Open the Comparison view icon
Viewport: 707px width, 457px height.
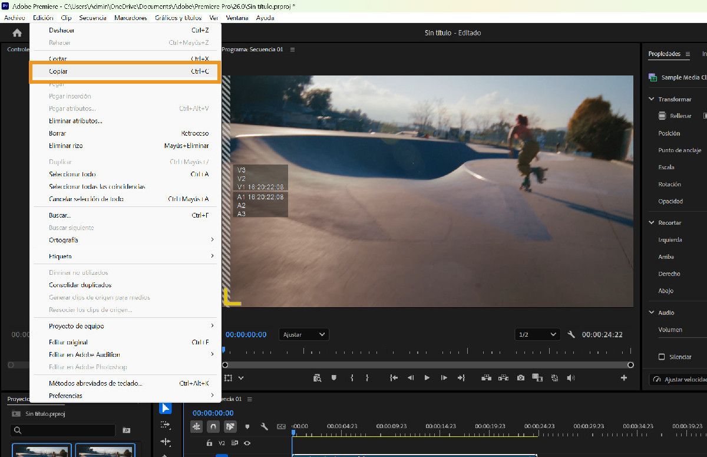[537, 378]
